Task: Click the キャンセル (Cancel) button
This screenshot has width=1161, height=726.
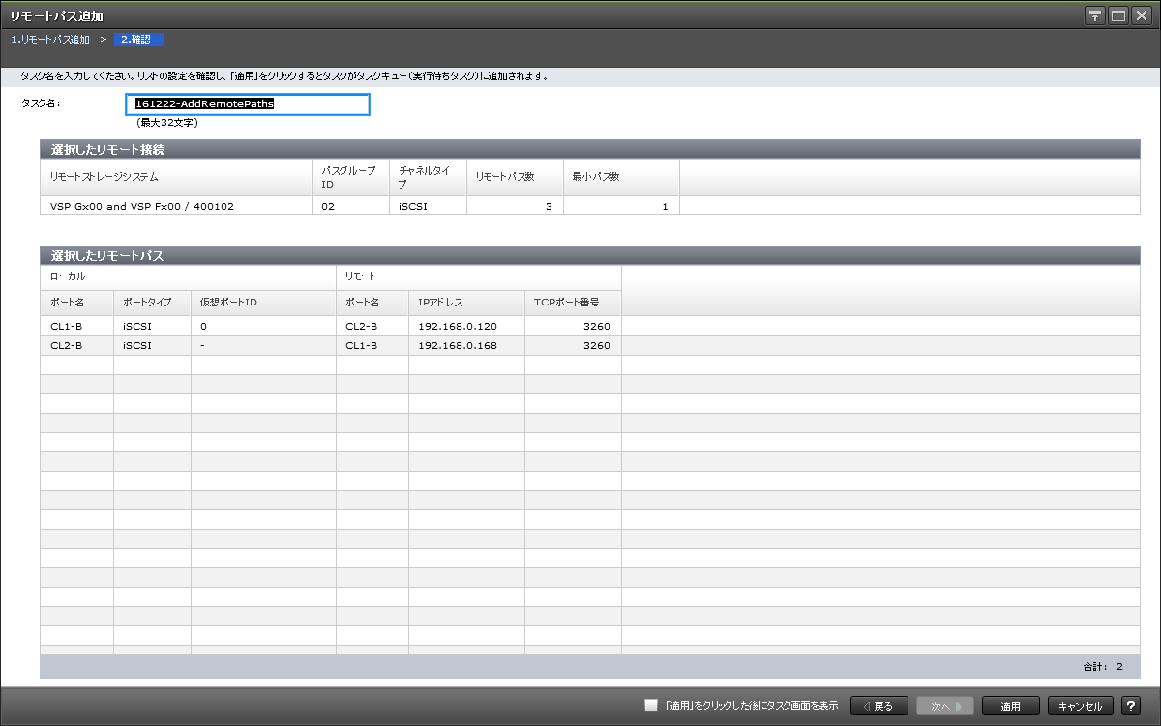Action: (1080, 706)
